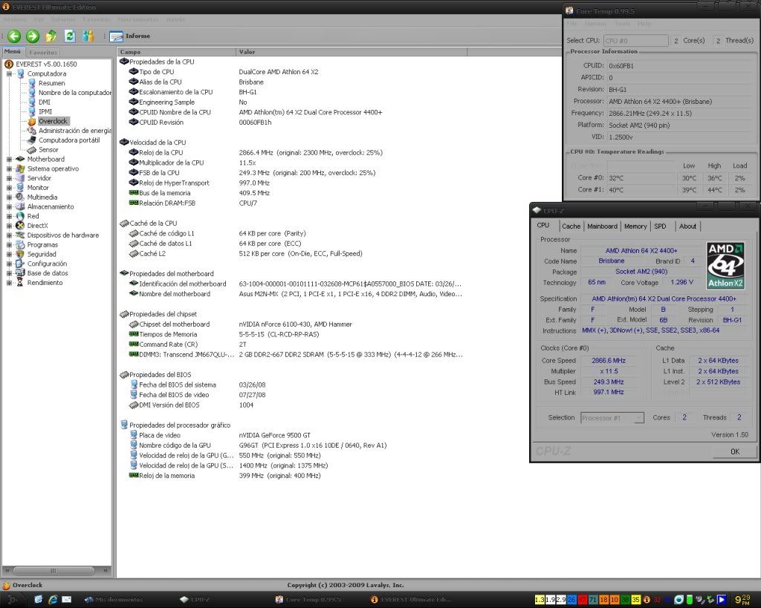Click the two-people users icon in toolbar
Screen dimensions: 761x608
(x=88, y=36)
